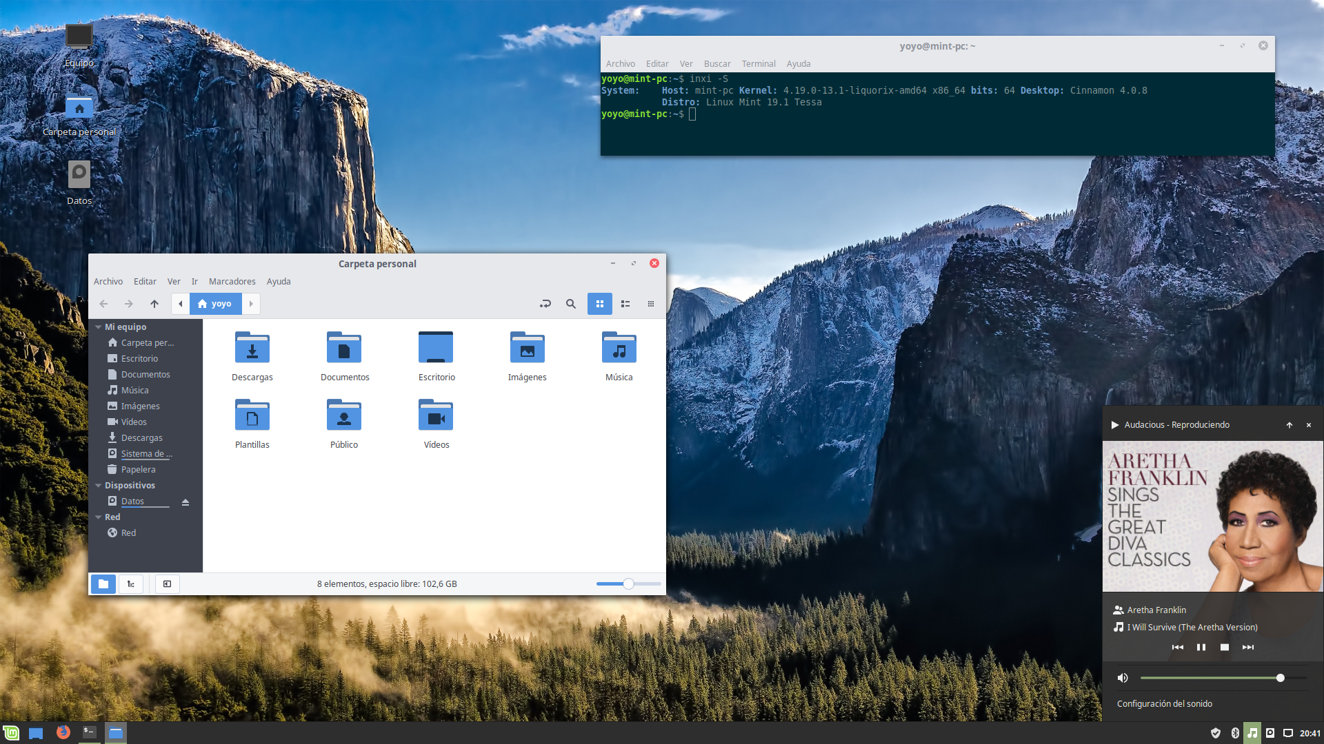Open the Terminal menu in terminal window
1324x744 pixels.
click(x=758, y=63)
